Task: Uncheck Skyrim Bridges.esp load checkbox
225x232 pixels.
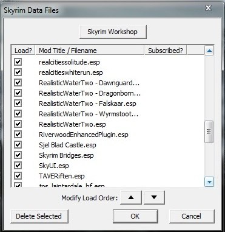Action: (x=18, y=155)
